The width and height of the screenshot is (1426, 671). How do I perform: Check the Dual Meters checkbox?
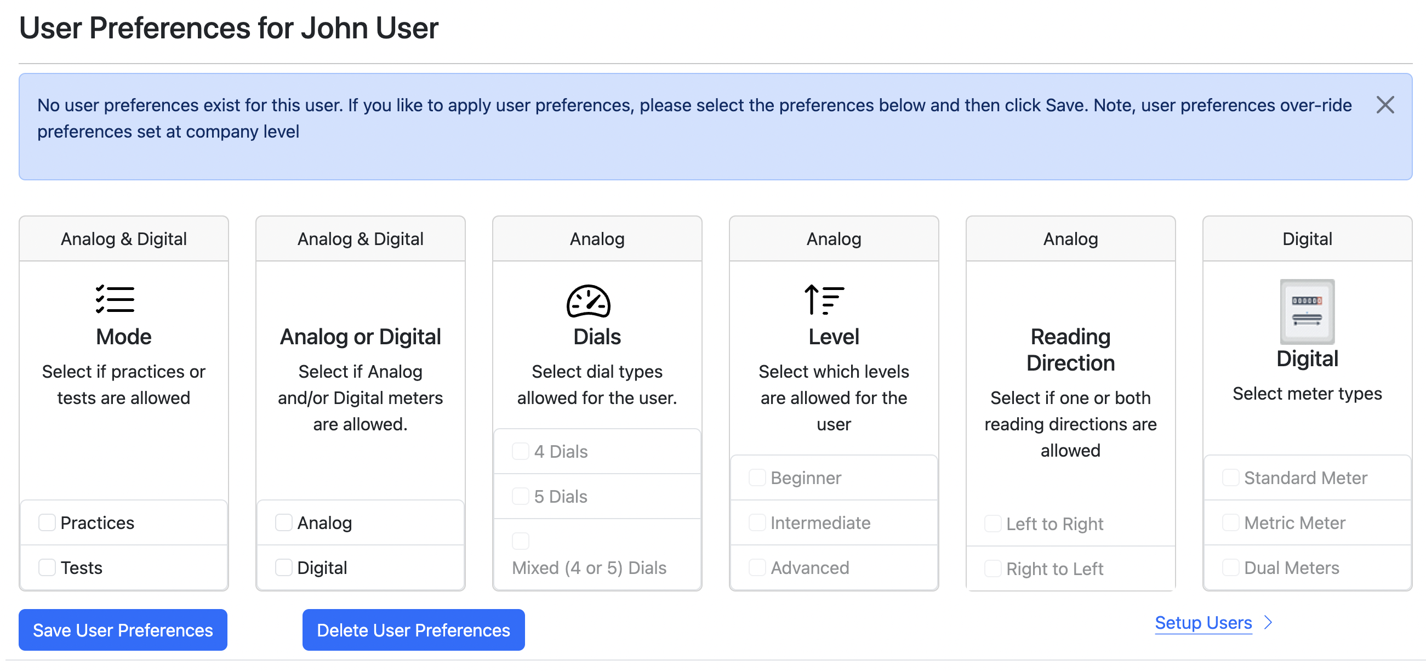tap(1230, 567)
